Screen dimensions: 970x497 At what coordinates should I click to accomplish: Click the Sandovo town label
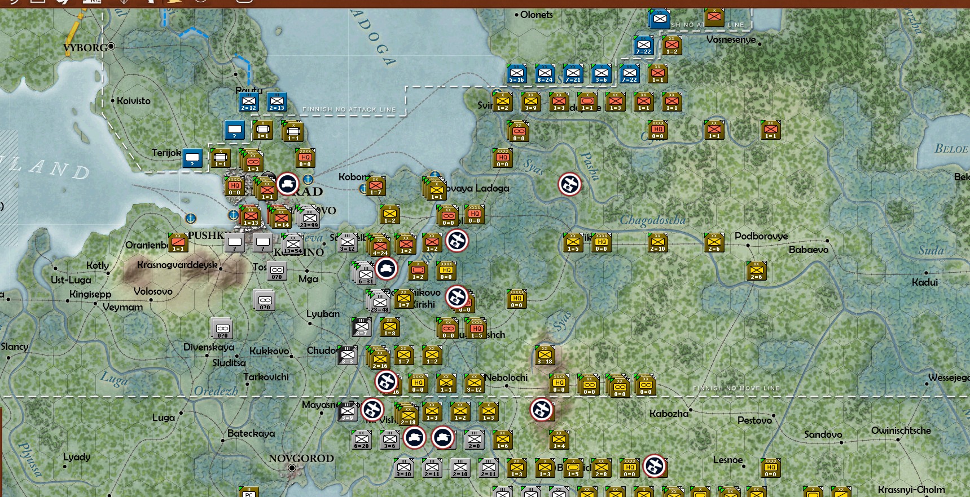tap(823, 434)
